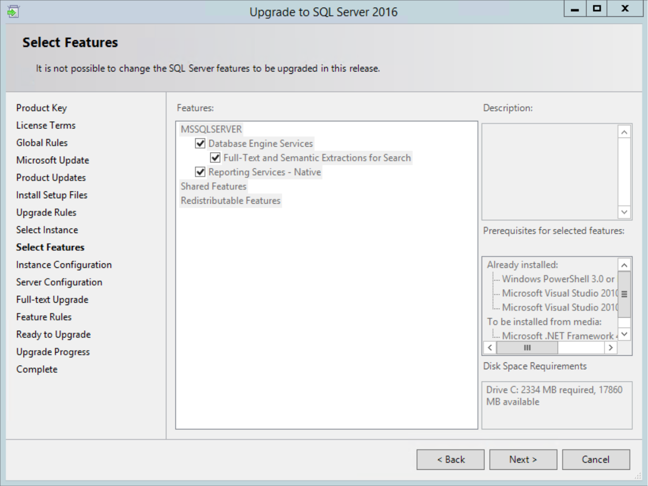
Task: Select Install Setup Files step
Action: 52,195
